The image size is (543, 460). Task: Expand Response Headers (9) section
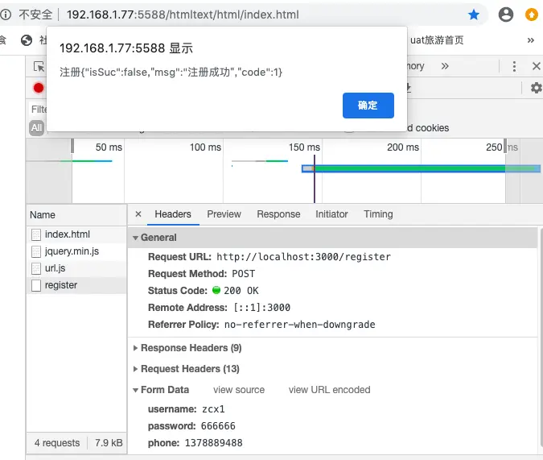135,348
